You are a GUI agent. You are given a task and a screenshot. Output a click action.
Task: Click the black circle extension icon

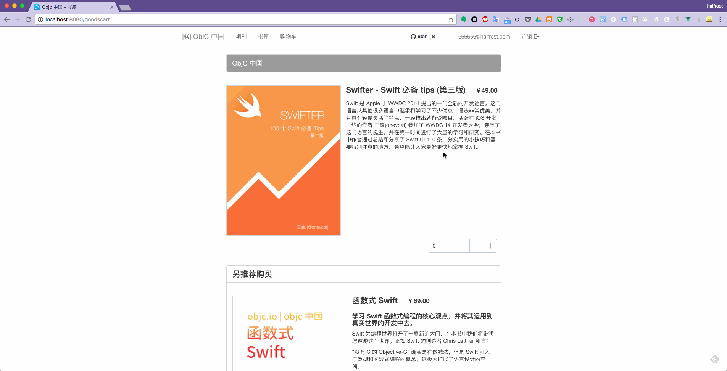coord(474,19)
